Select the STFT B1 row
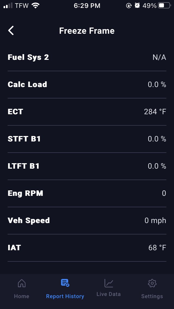Image resolution: width=174 pixels, height=309 pixels. click(x=87, y=139)
